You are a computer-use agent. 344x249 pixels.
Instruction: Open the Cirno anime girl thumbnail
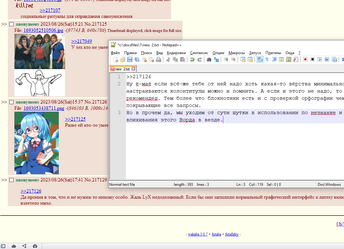[37, 143]
